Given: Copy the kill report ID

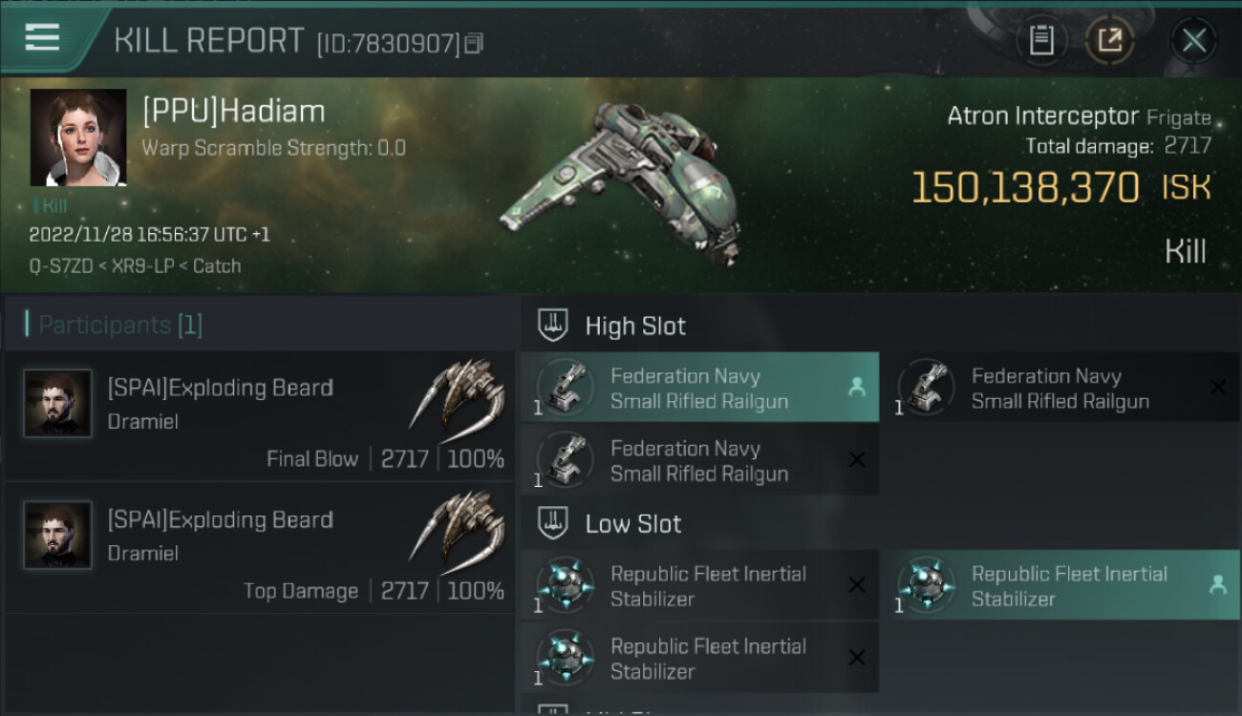Looking at the screenshot, I should click(474, 43).
